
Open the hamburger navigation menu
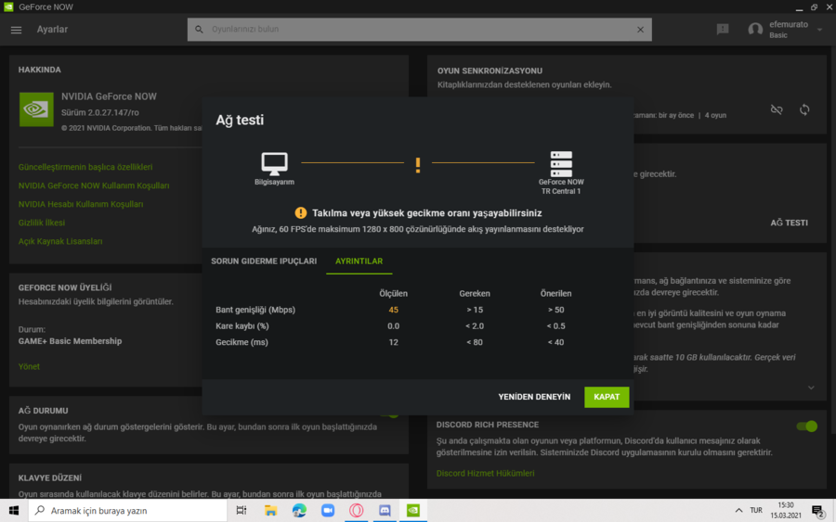pyautogui.click(x=16, y=30)
